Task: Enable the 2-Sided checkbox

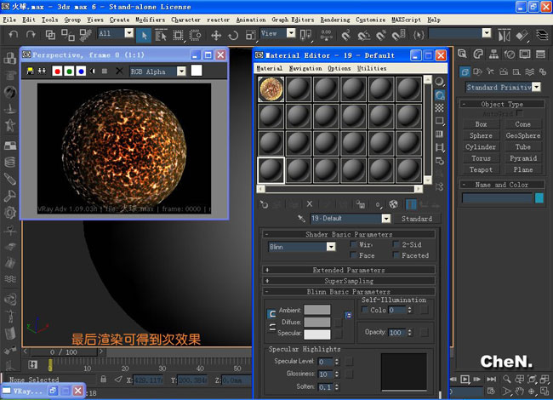Action: tap(396, 244)
